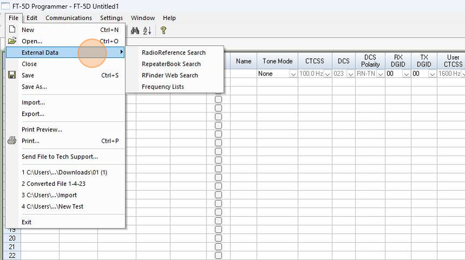
Task: Tick the checkbox in row 22
Action: (x=218, y=255)
